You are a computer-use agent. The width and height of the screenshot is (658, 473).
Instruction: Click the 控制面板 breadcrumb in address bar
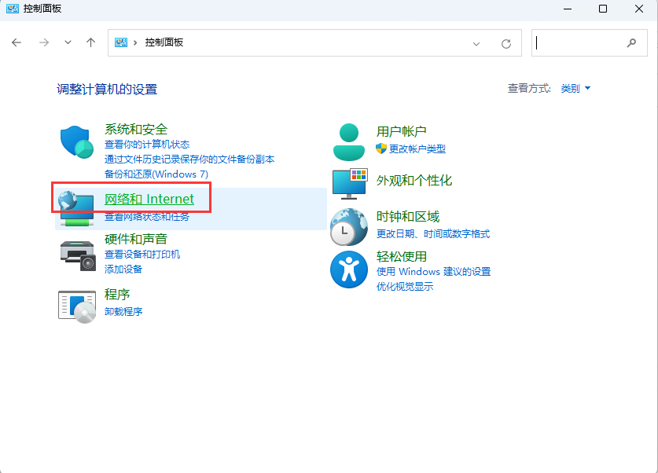coord(164,42)
